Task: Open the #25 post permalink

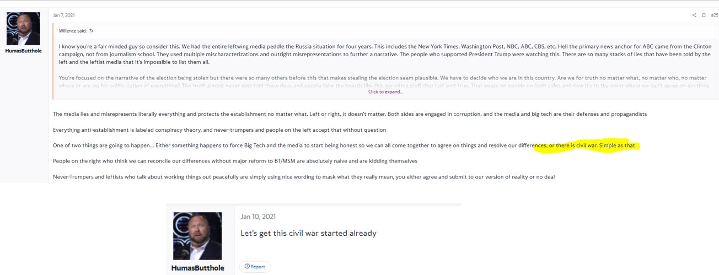Action: [714, 15]
